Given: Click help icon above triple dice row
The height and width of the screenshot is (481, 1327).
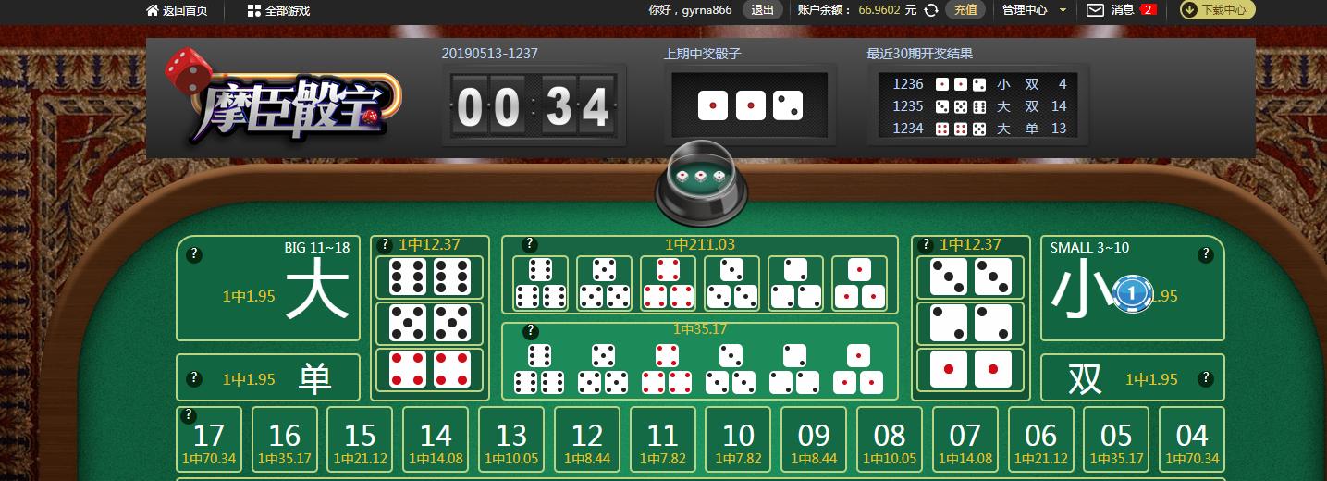Looking at the screenshot, I should click(x=529, y=244).
